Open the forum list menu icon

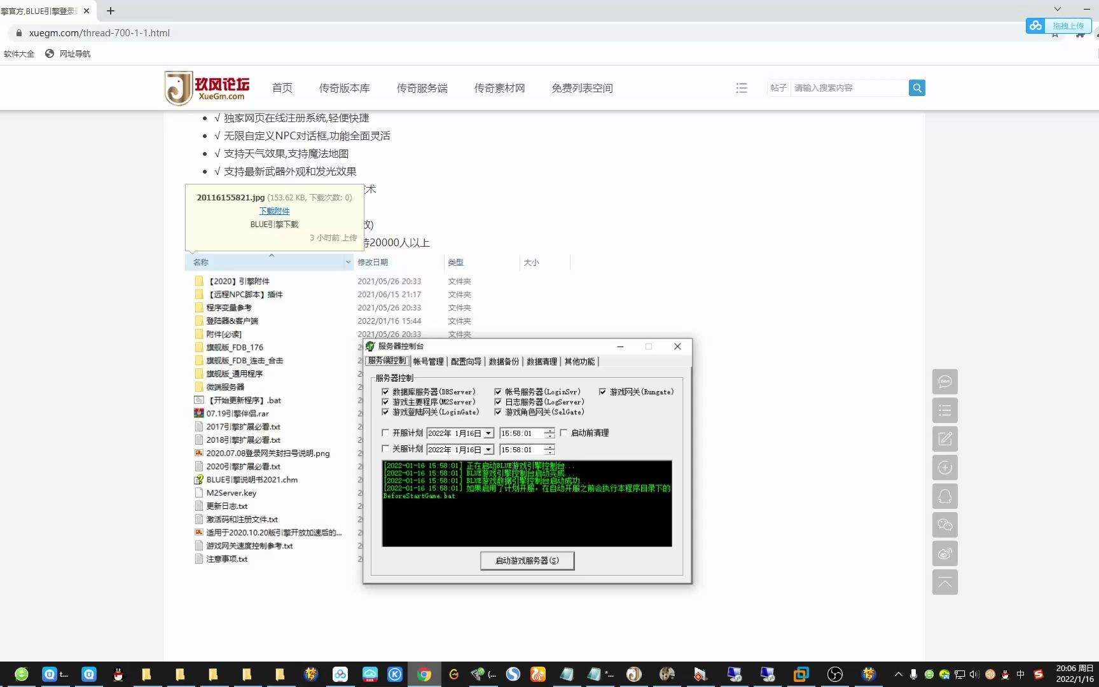[742, 88]
